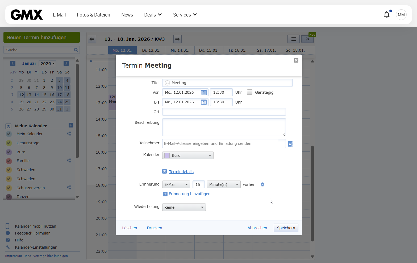Open the Services menu
Screen dimensions: 417x263
(185, 15)
